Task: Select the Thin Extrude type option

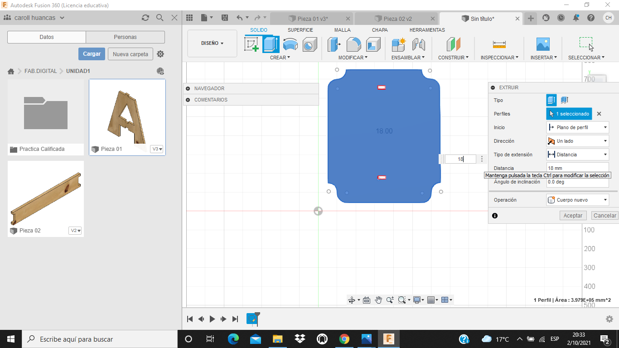Action: pyautogui.click(x=564, y=100)
